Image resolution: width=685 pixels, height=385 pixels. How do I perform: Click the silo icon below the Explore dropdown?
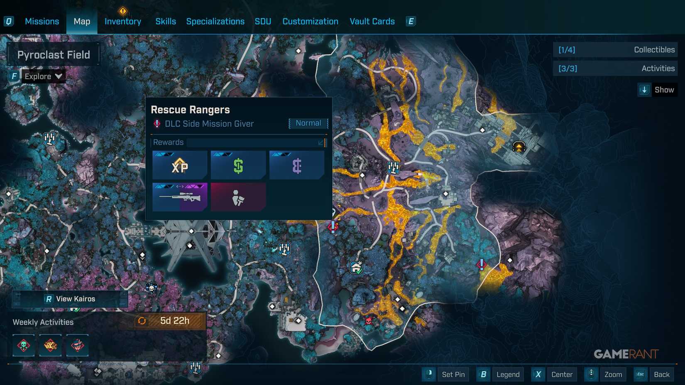point(50,139)
